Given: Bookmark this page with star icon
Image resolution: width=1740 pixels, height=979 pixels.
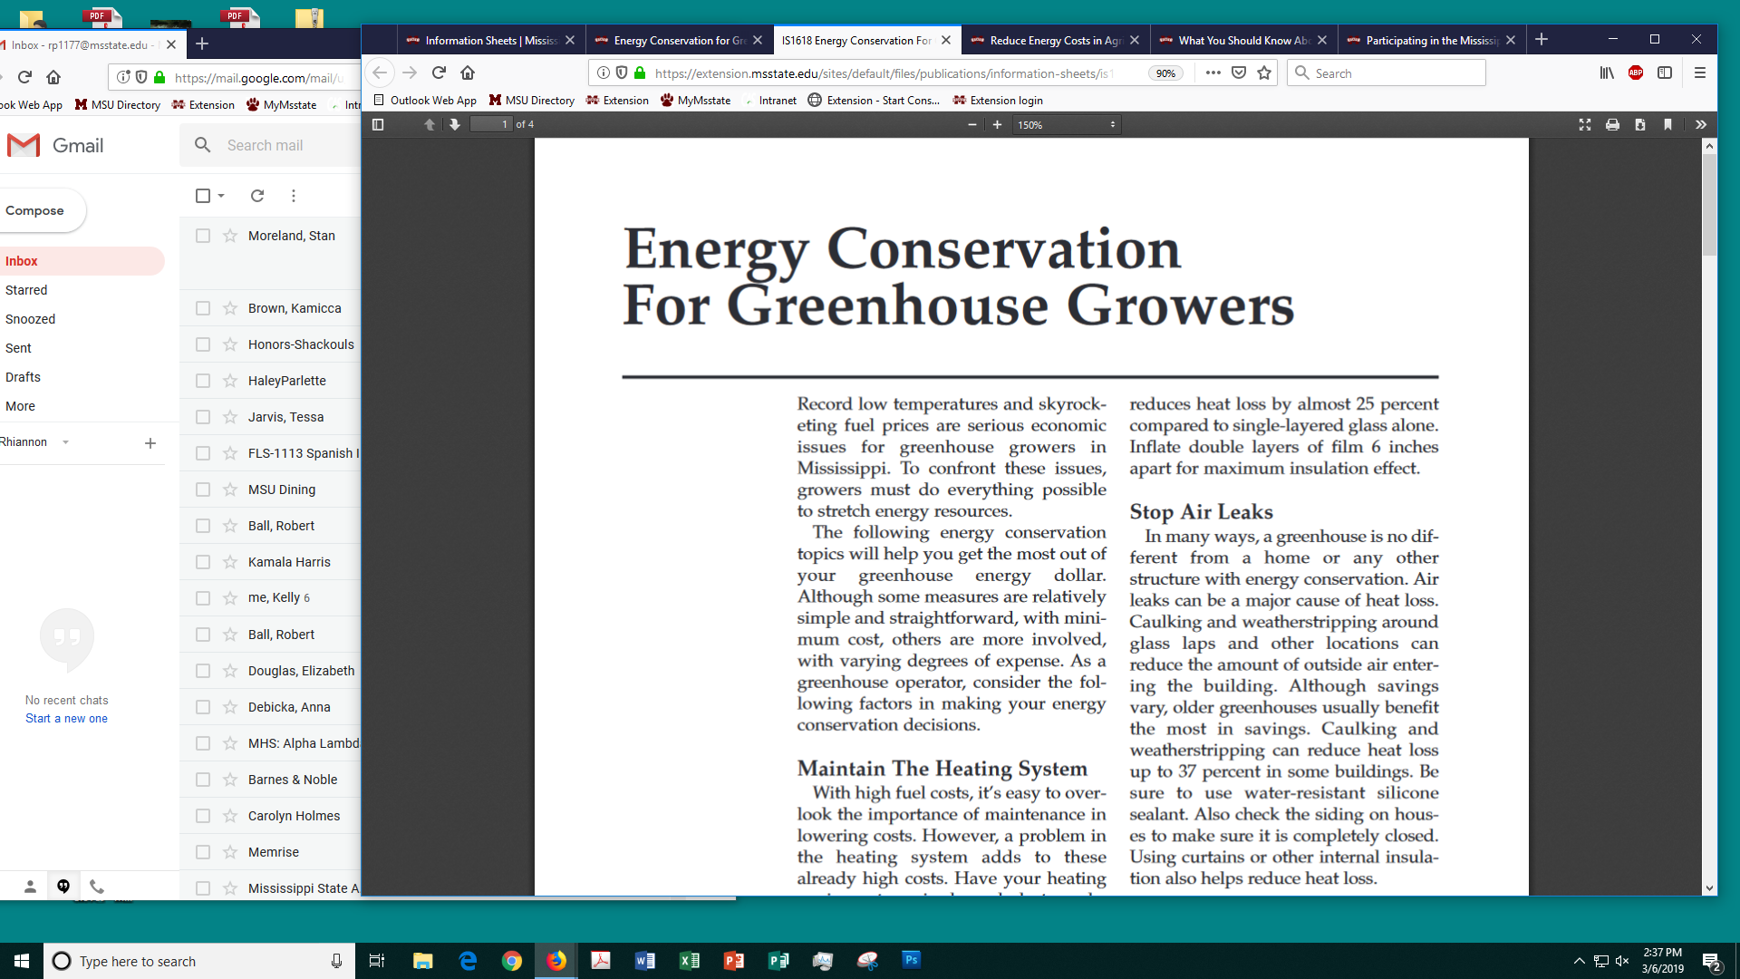Looking at the screenshot, I should coord(1264,73).
